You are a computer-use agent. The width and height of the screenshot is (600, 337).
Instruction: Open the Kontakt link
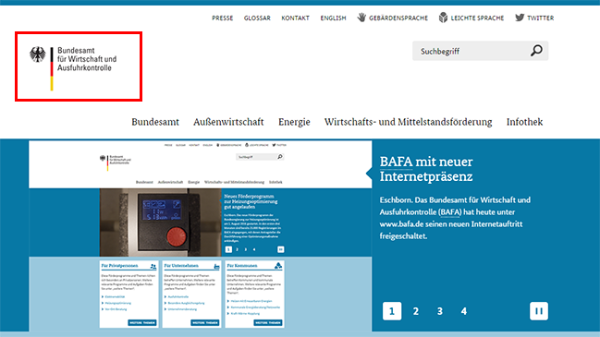[x=295, y=18]
